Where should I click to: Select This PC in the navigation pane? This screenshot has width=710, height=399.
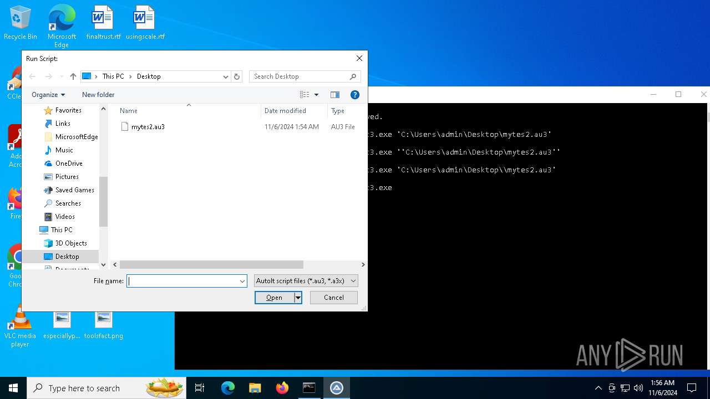pyautogui.click(x=62, y=230)
